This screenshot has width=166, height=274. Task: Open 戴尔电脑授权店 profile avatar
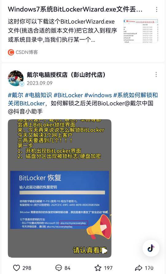pyautogui.click(x=16, y=78)
